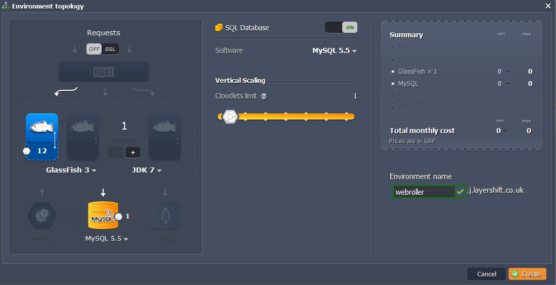Open the Software MySQL 5.5 dropdown
The height and width of the screenshot is (285, 556).
click(x=335, y=50)
